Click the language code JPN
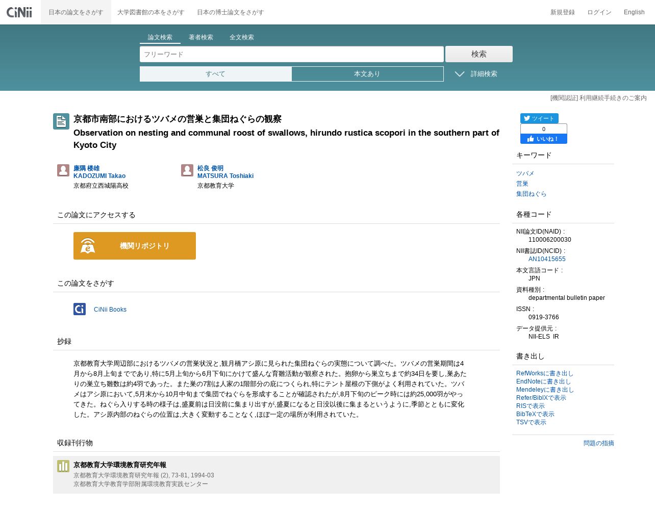The width and height of the screenshot is (655, 510). (x=534, y=278)
